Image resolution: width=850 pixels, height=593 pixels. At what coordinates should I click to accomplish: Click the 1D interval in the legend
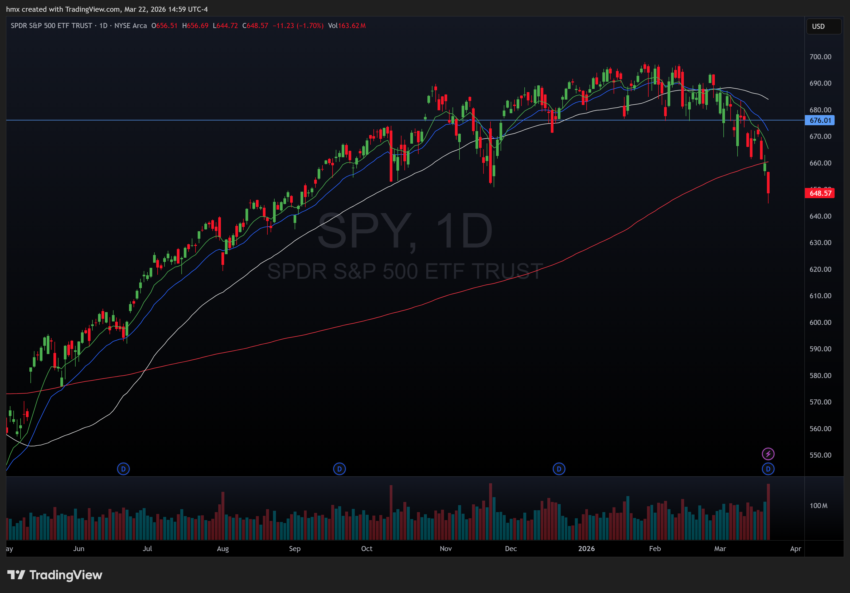click(103, 26)
